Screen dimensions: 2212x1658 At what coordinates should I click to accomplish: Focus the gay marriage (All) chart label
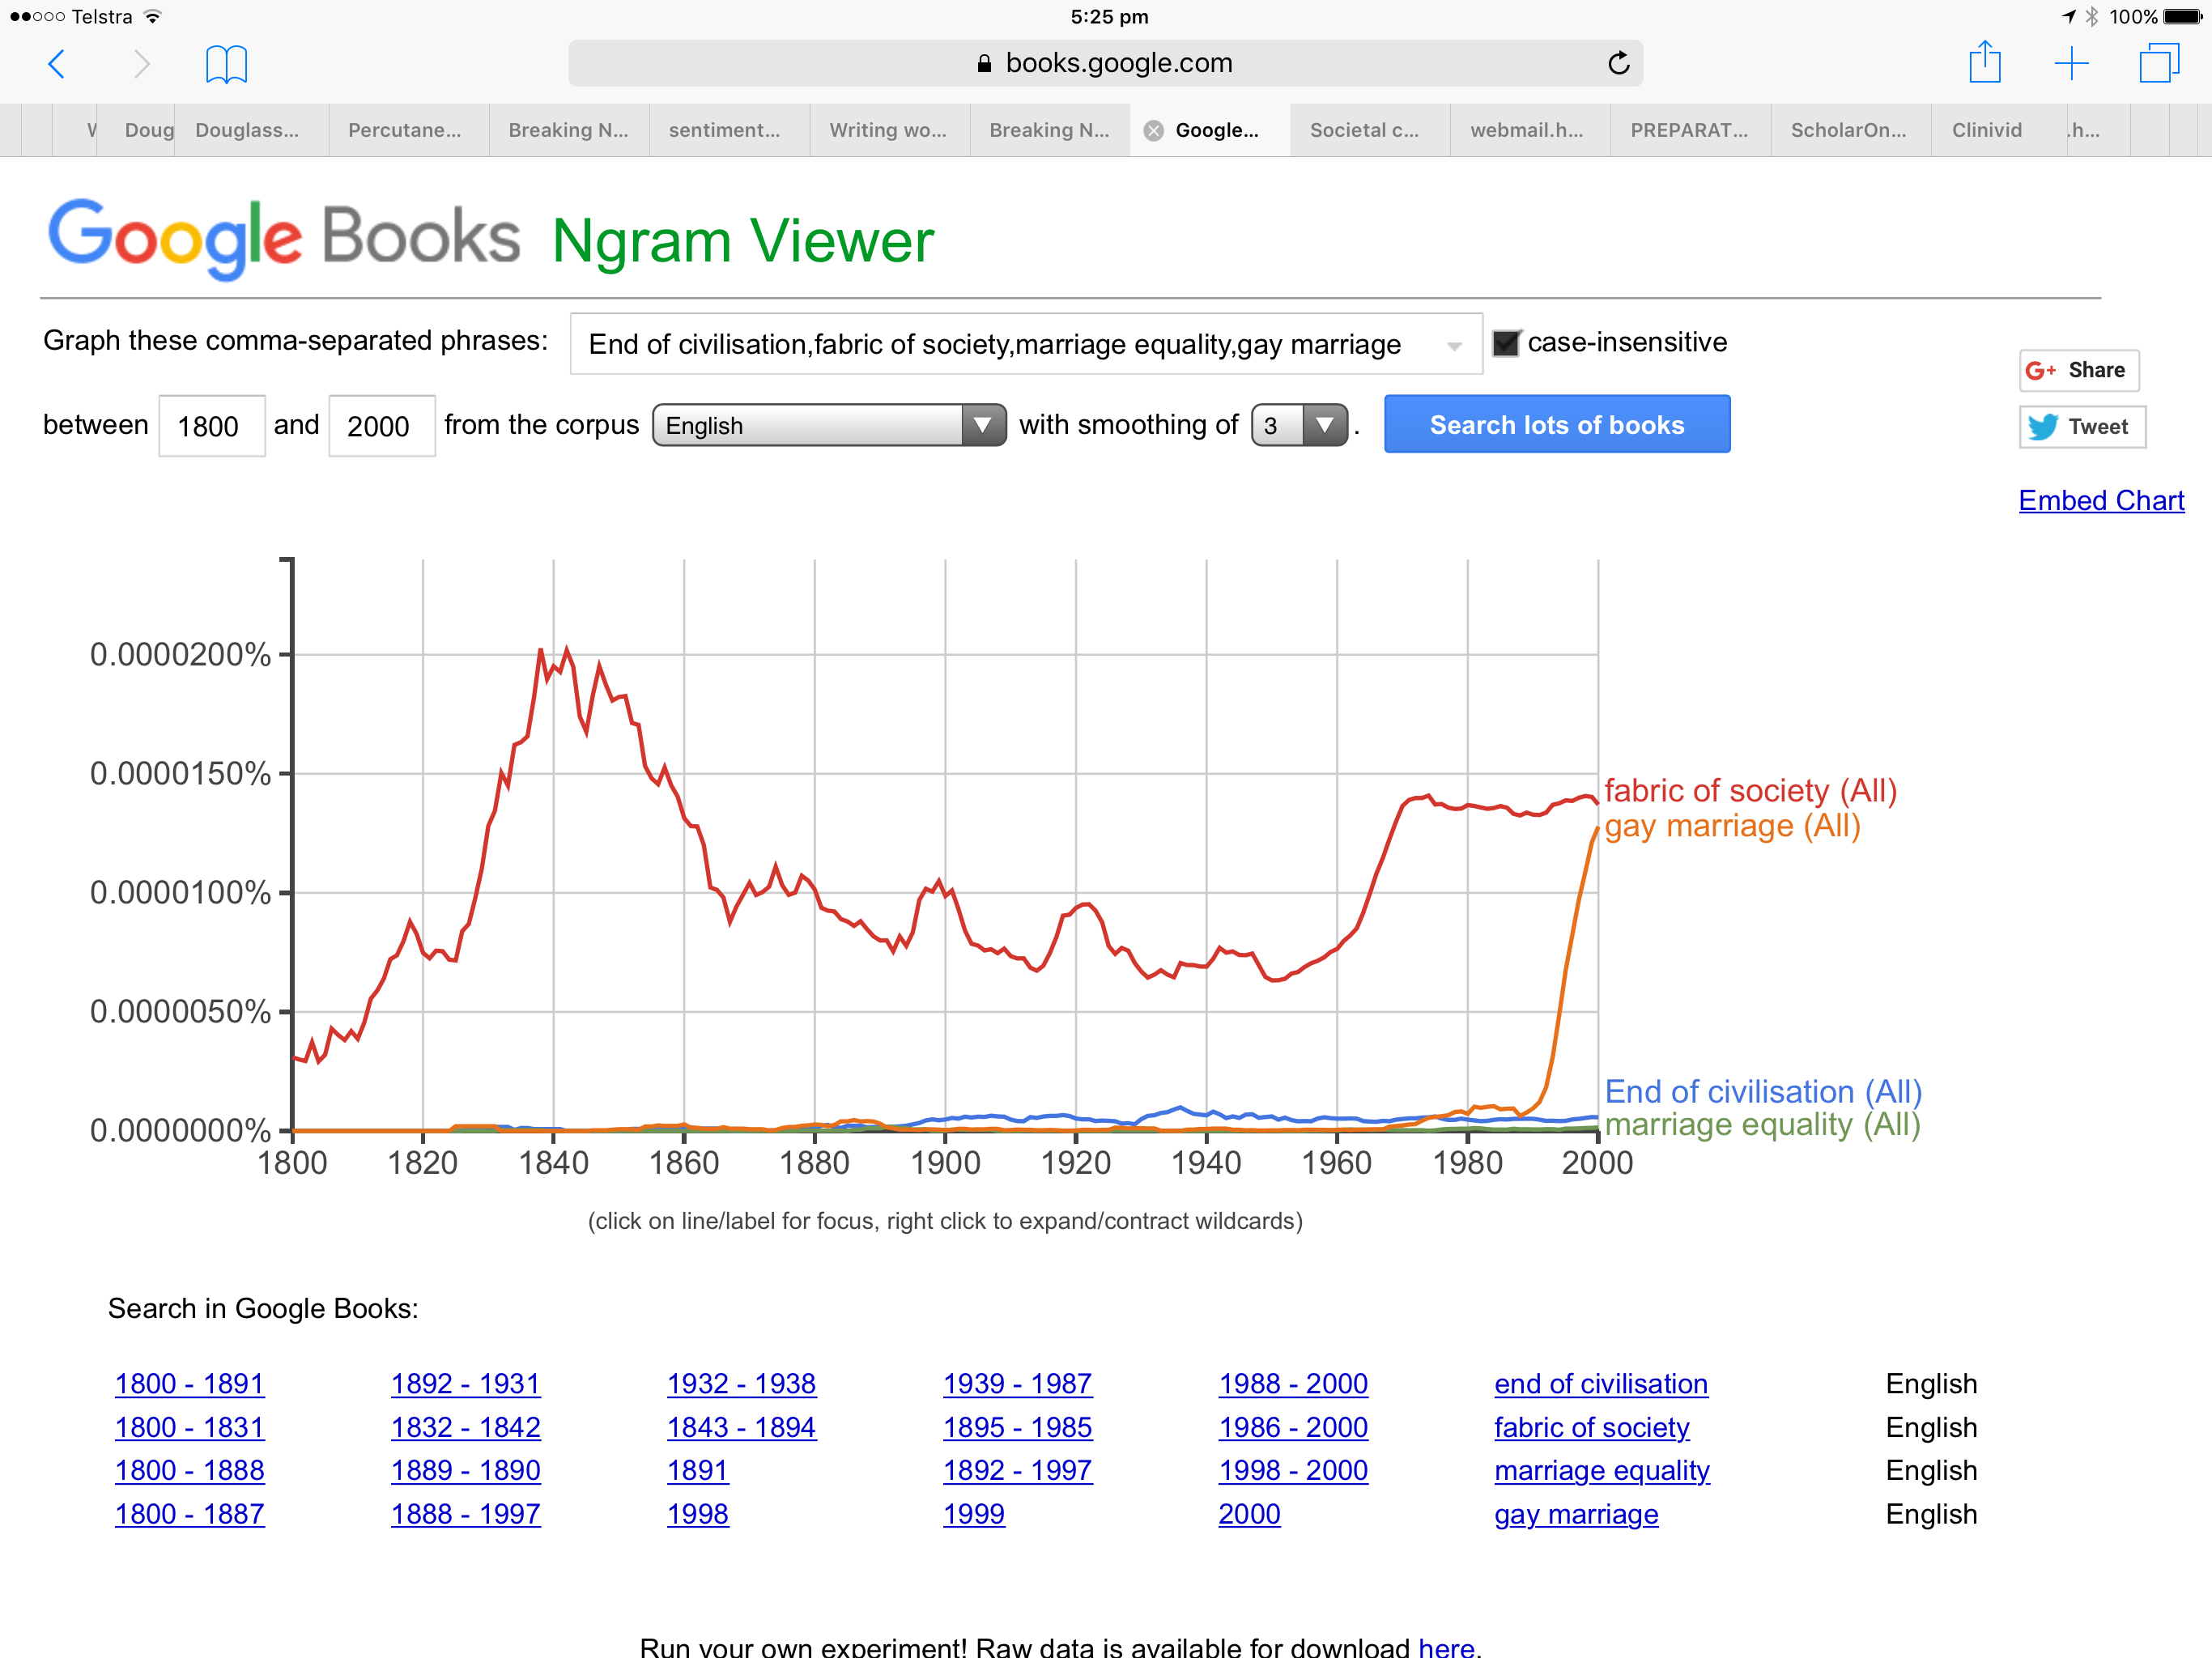[x=1731, y=826]
